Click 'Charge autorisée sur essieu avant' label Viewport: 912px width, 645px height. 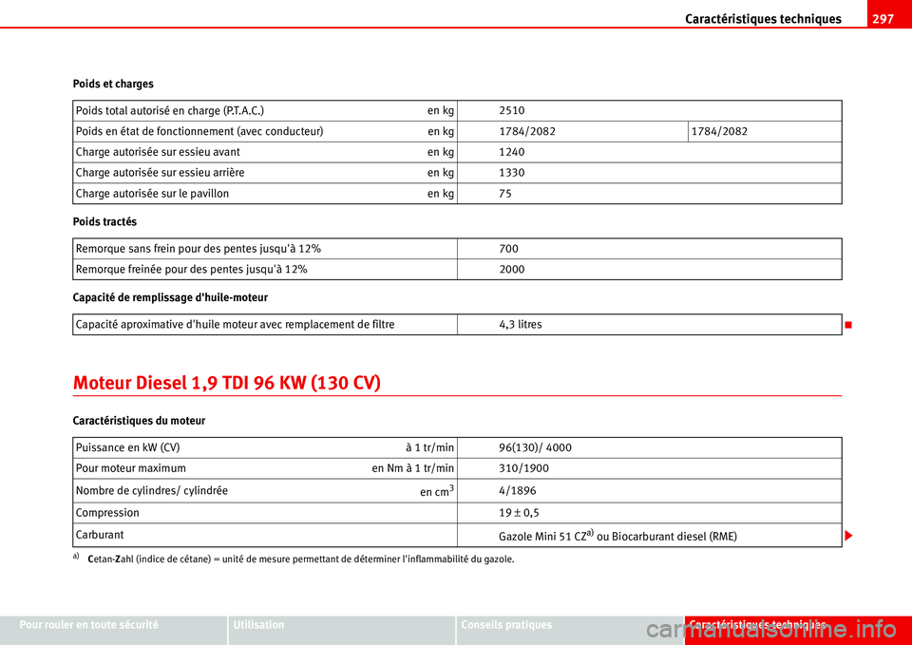(x=158, y=152)
